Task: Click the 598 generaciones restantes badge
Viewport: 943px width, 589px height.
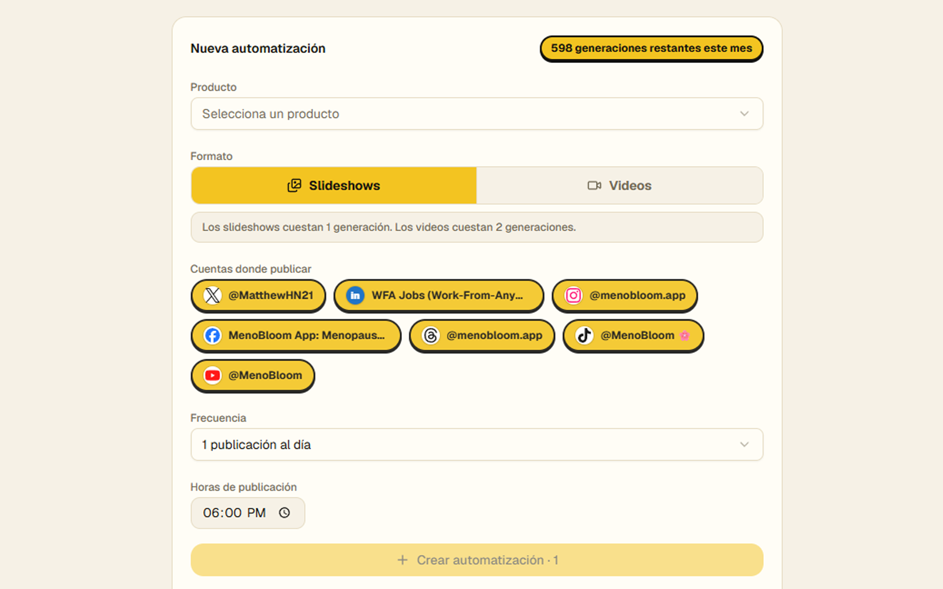Action: tap(651, 48)
